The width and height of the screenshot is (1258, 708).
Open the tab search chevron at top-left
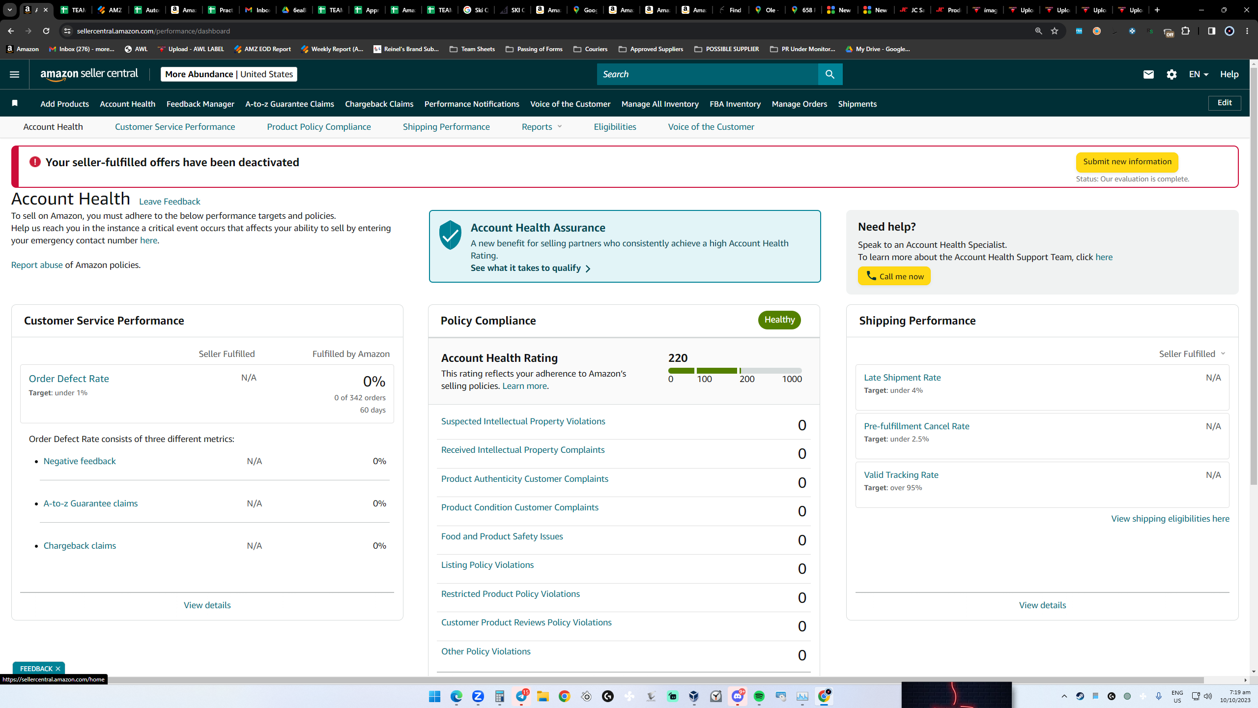pyautogui.click(x=9, y=10)
